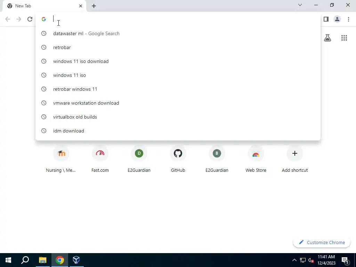Click the network tray icon
This screenshot has height=267, width=356.
(303, 260)
